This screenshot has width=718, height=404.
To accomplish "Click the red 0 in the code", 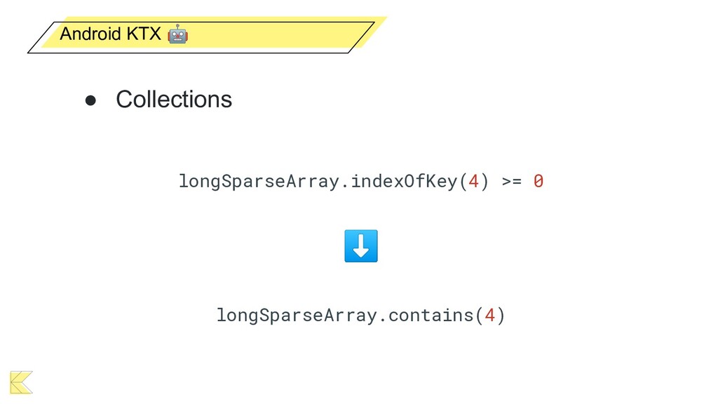I will [538, 181].
